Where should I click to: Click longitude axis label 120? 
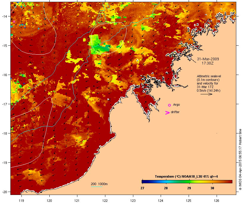tap(49, 201)
